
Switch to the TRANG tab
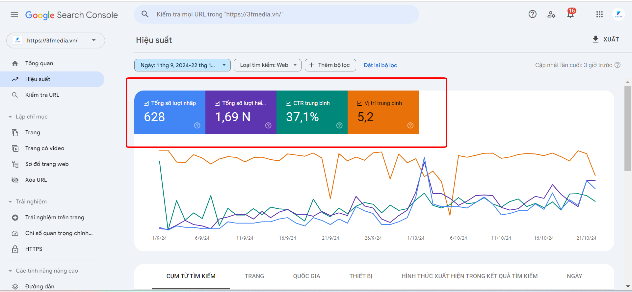(254, 276)
